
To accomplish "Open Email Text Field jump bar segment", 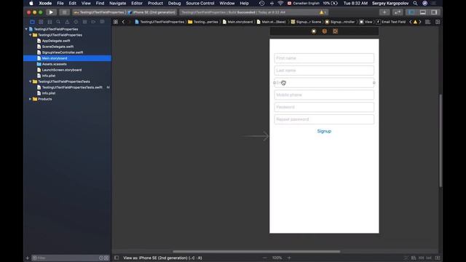I will [x=391, y=22].
